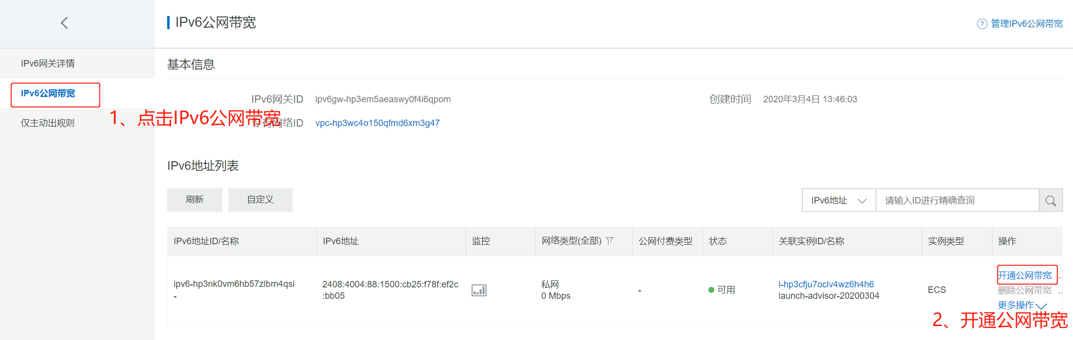Viewport: 1073px width, 340px height.
Task: Click the 基本信息 section heading
Action: click(191, 65)
